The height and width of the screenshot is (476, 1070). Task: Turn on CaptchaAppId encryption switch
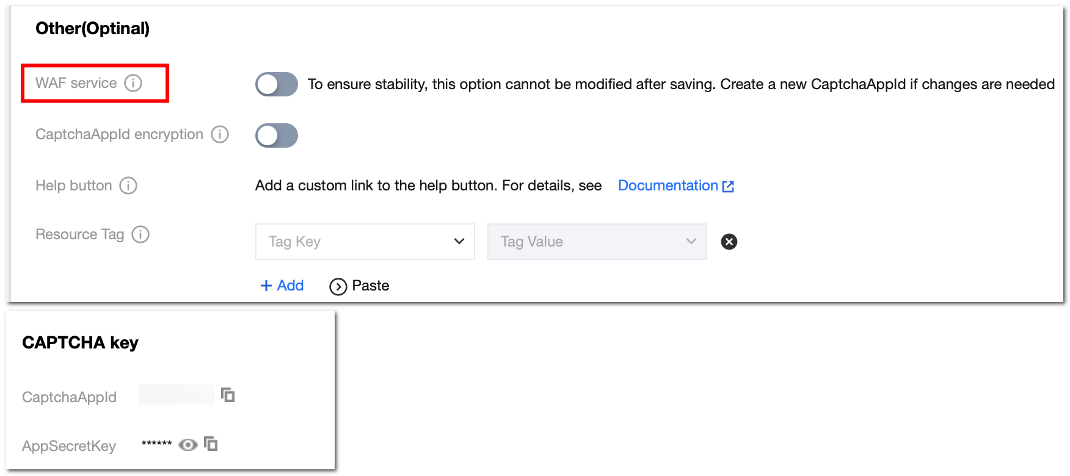(276, 135)
